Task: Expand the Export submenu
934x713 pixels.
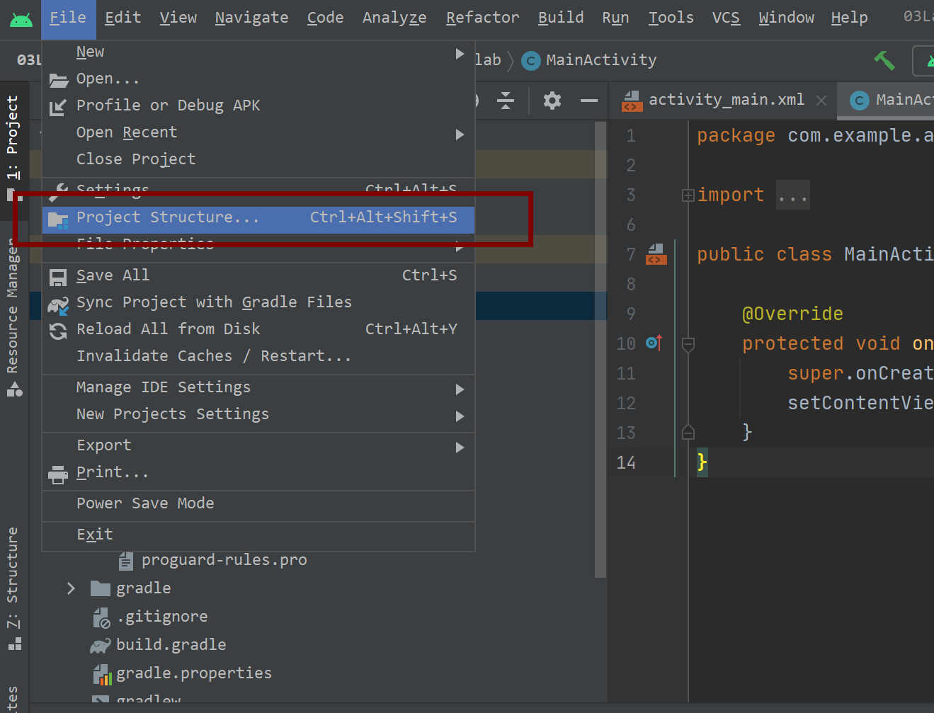Action: tap(258, 446)
